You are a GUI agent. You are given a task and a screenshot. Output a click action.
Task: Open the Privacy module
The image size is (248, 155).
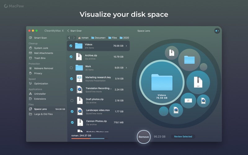[x=38, y=73]
